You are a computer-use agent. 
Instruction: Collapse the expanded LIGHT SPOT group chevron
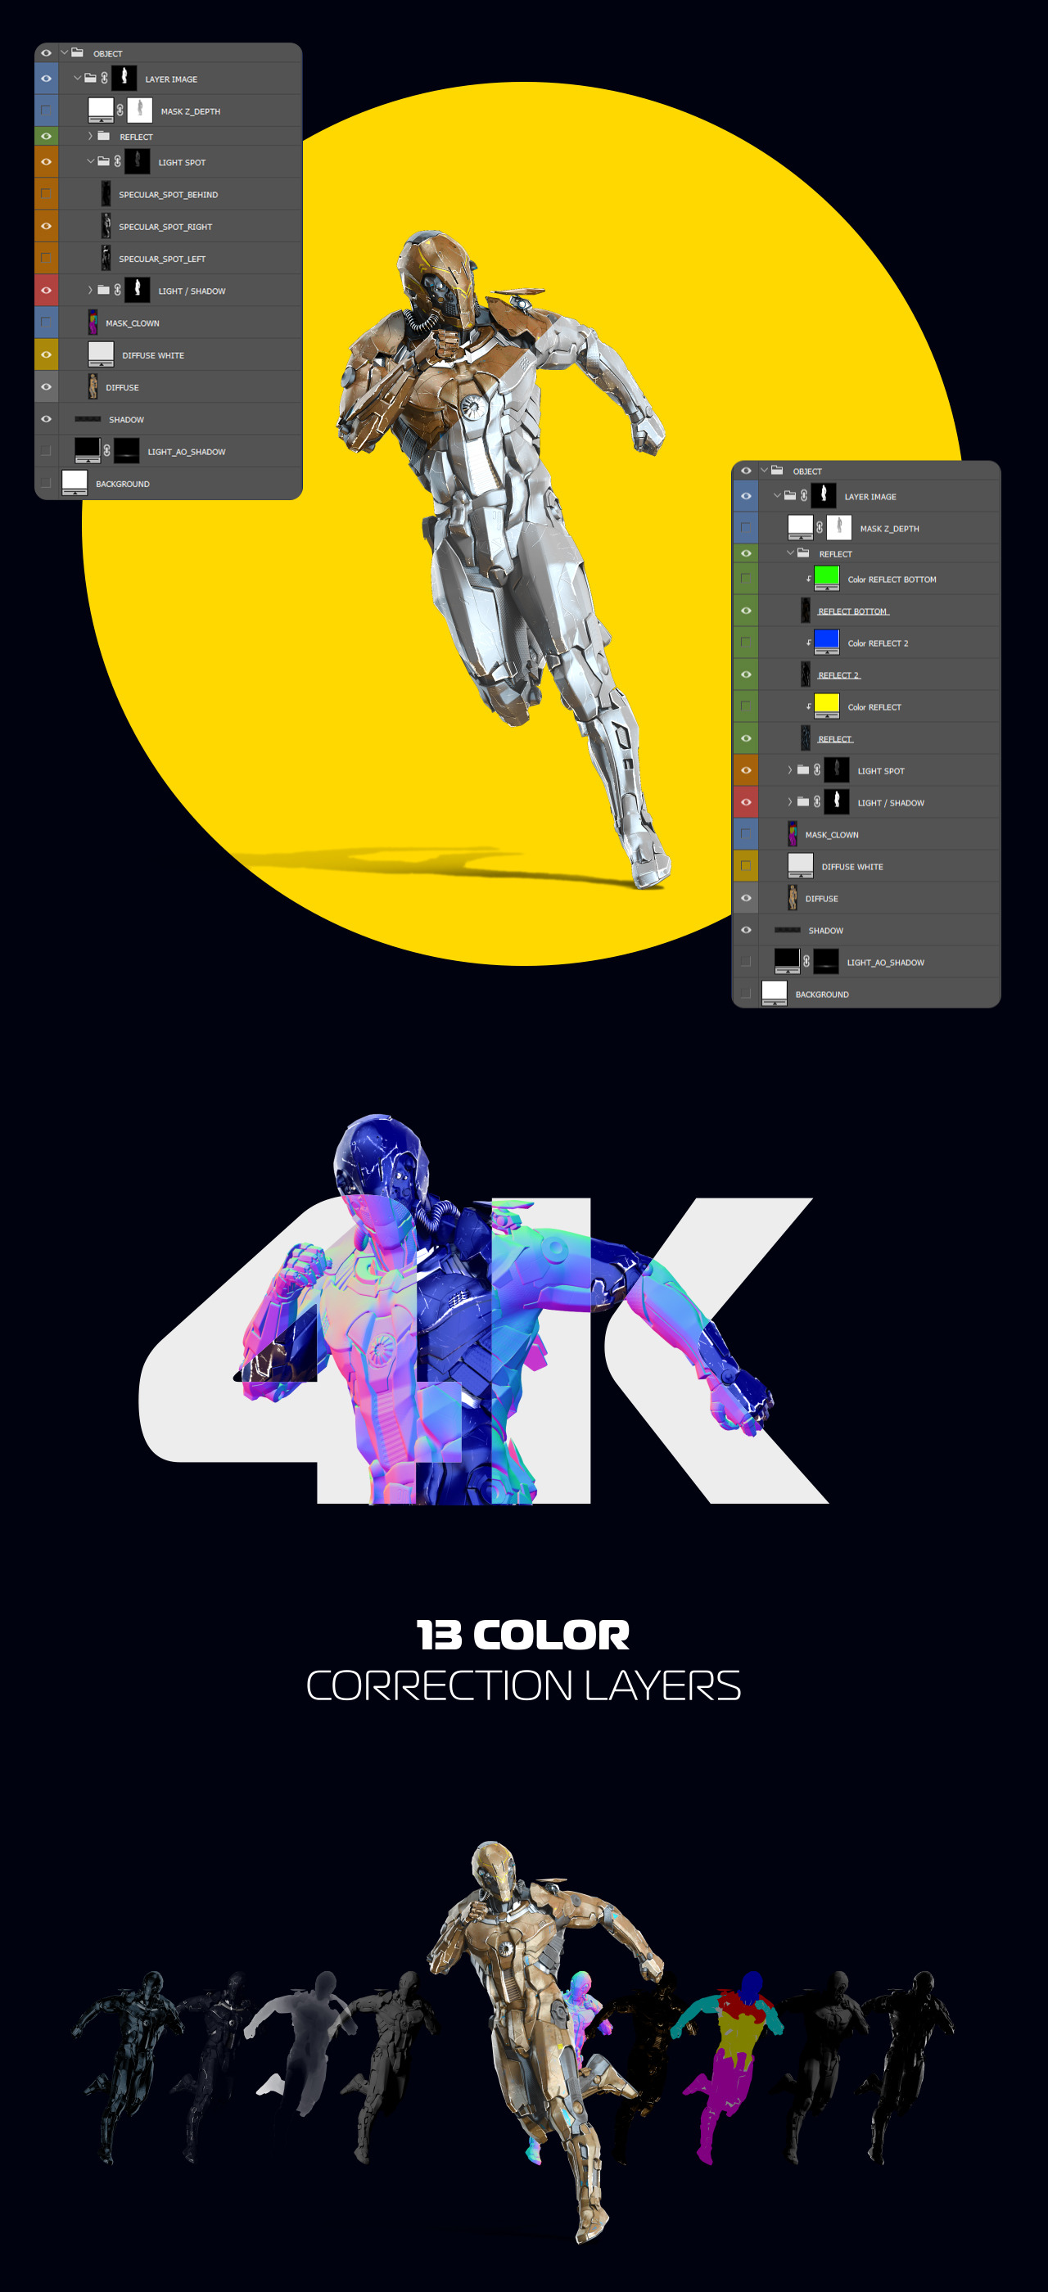91,162
